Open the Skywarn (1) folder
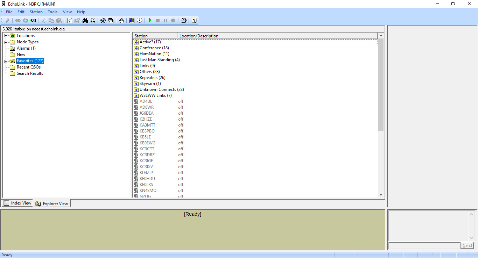This screenshot has height=258, width=478. click(150, 84)
